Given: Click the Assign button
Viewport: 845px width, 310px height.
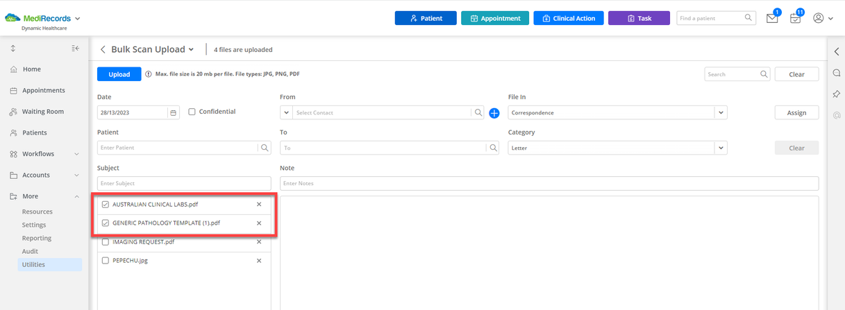Looking at the screenshot, I should 796,112.
